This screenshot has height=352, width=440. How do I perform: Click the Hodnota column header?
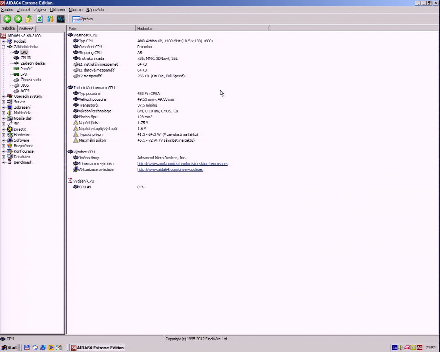click(202, 29)
